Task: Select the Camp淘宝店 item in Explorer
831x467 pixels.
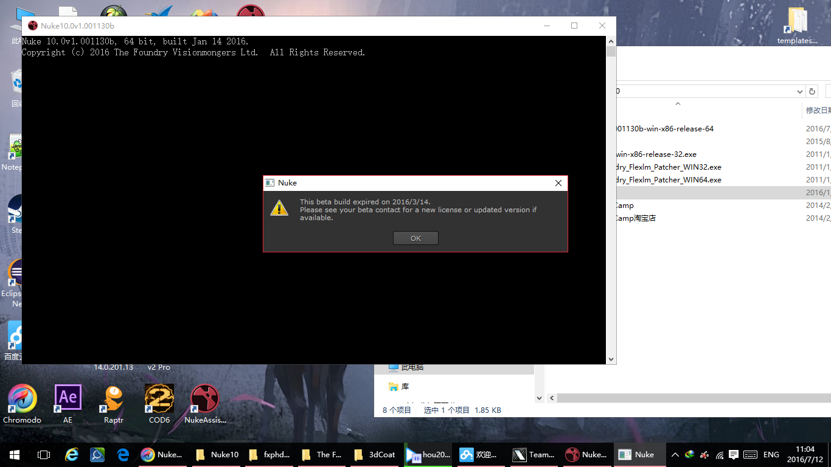Action: click(636, 218)
